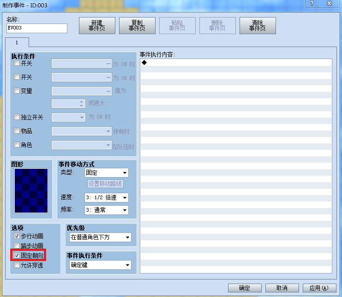Enable the second 开关 condition checkbox
This screenshot has height=297, width=342.
17,77
